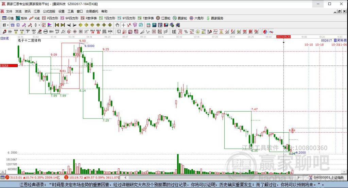This screenshot has width=348, height=188.
Task: Click yellow diamond right-arrow icon
Action: (86, 25)
